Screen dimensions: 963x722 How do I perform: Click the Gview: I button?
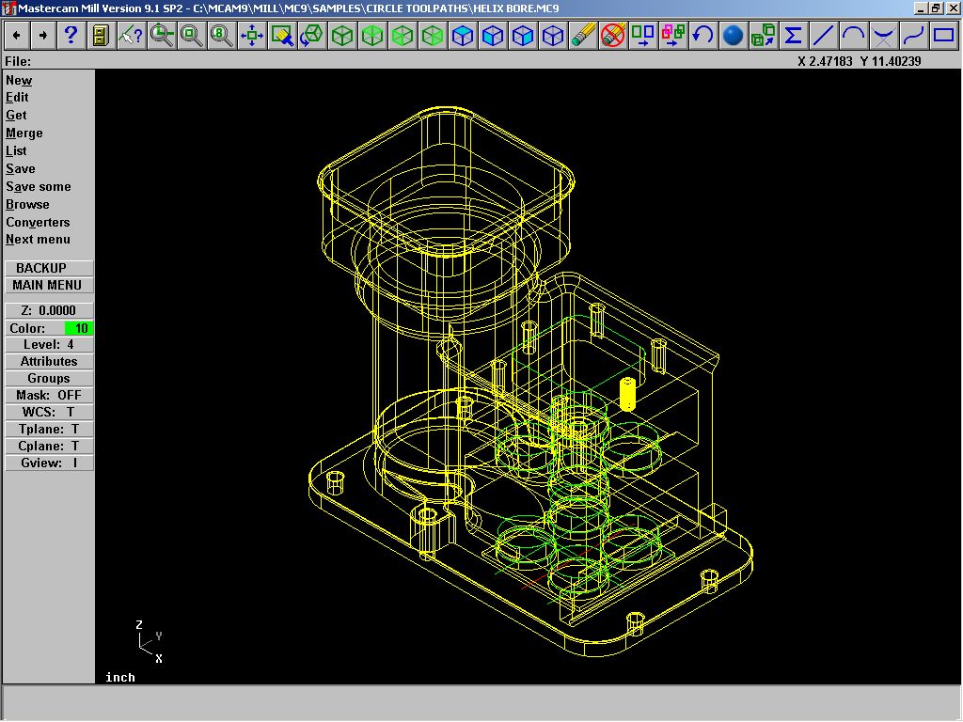(x=49, y=463)
